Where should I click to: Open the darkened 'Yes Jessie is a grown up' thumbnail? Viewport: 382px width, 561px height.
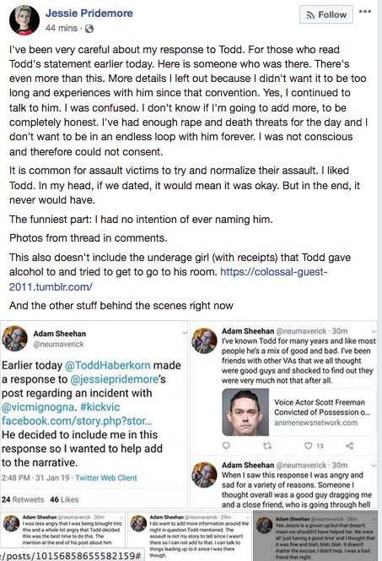click(x=317, y=536)
